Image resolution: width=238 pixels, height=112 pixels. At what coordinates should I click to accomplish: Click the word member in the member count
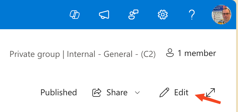(200, 53)
